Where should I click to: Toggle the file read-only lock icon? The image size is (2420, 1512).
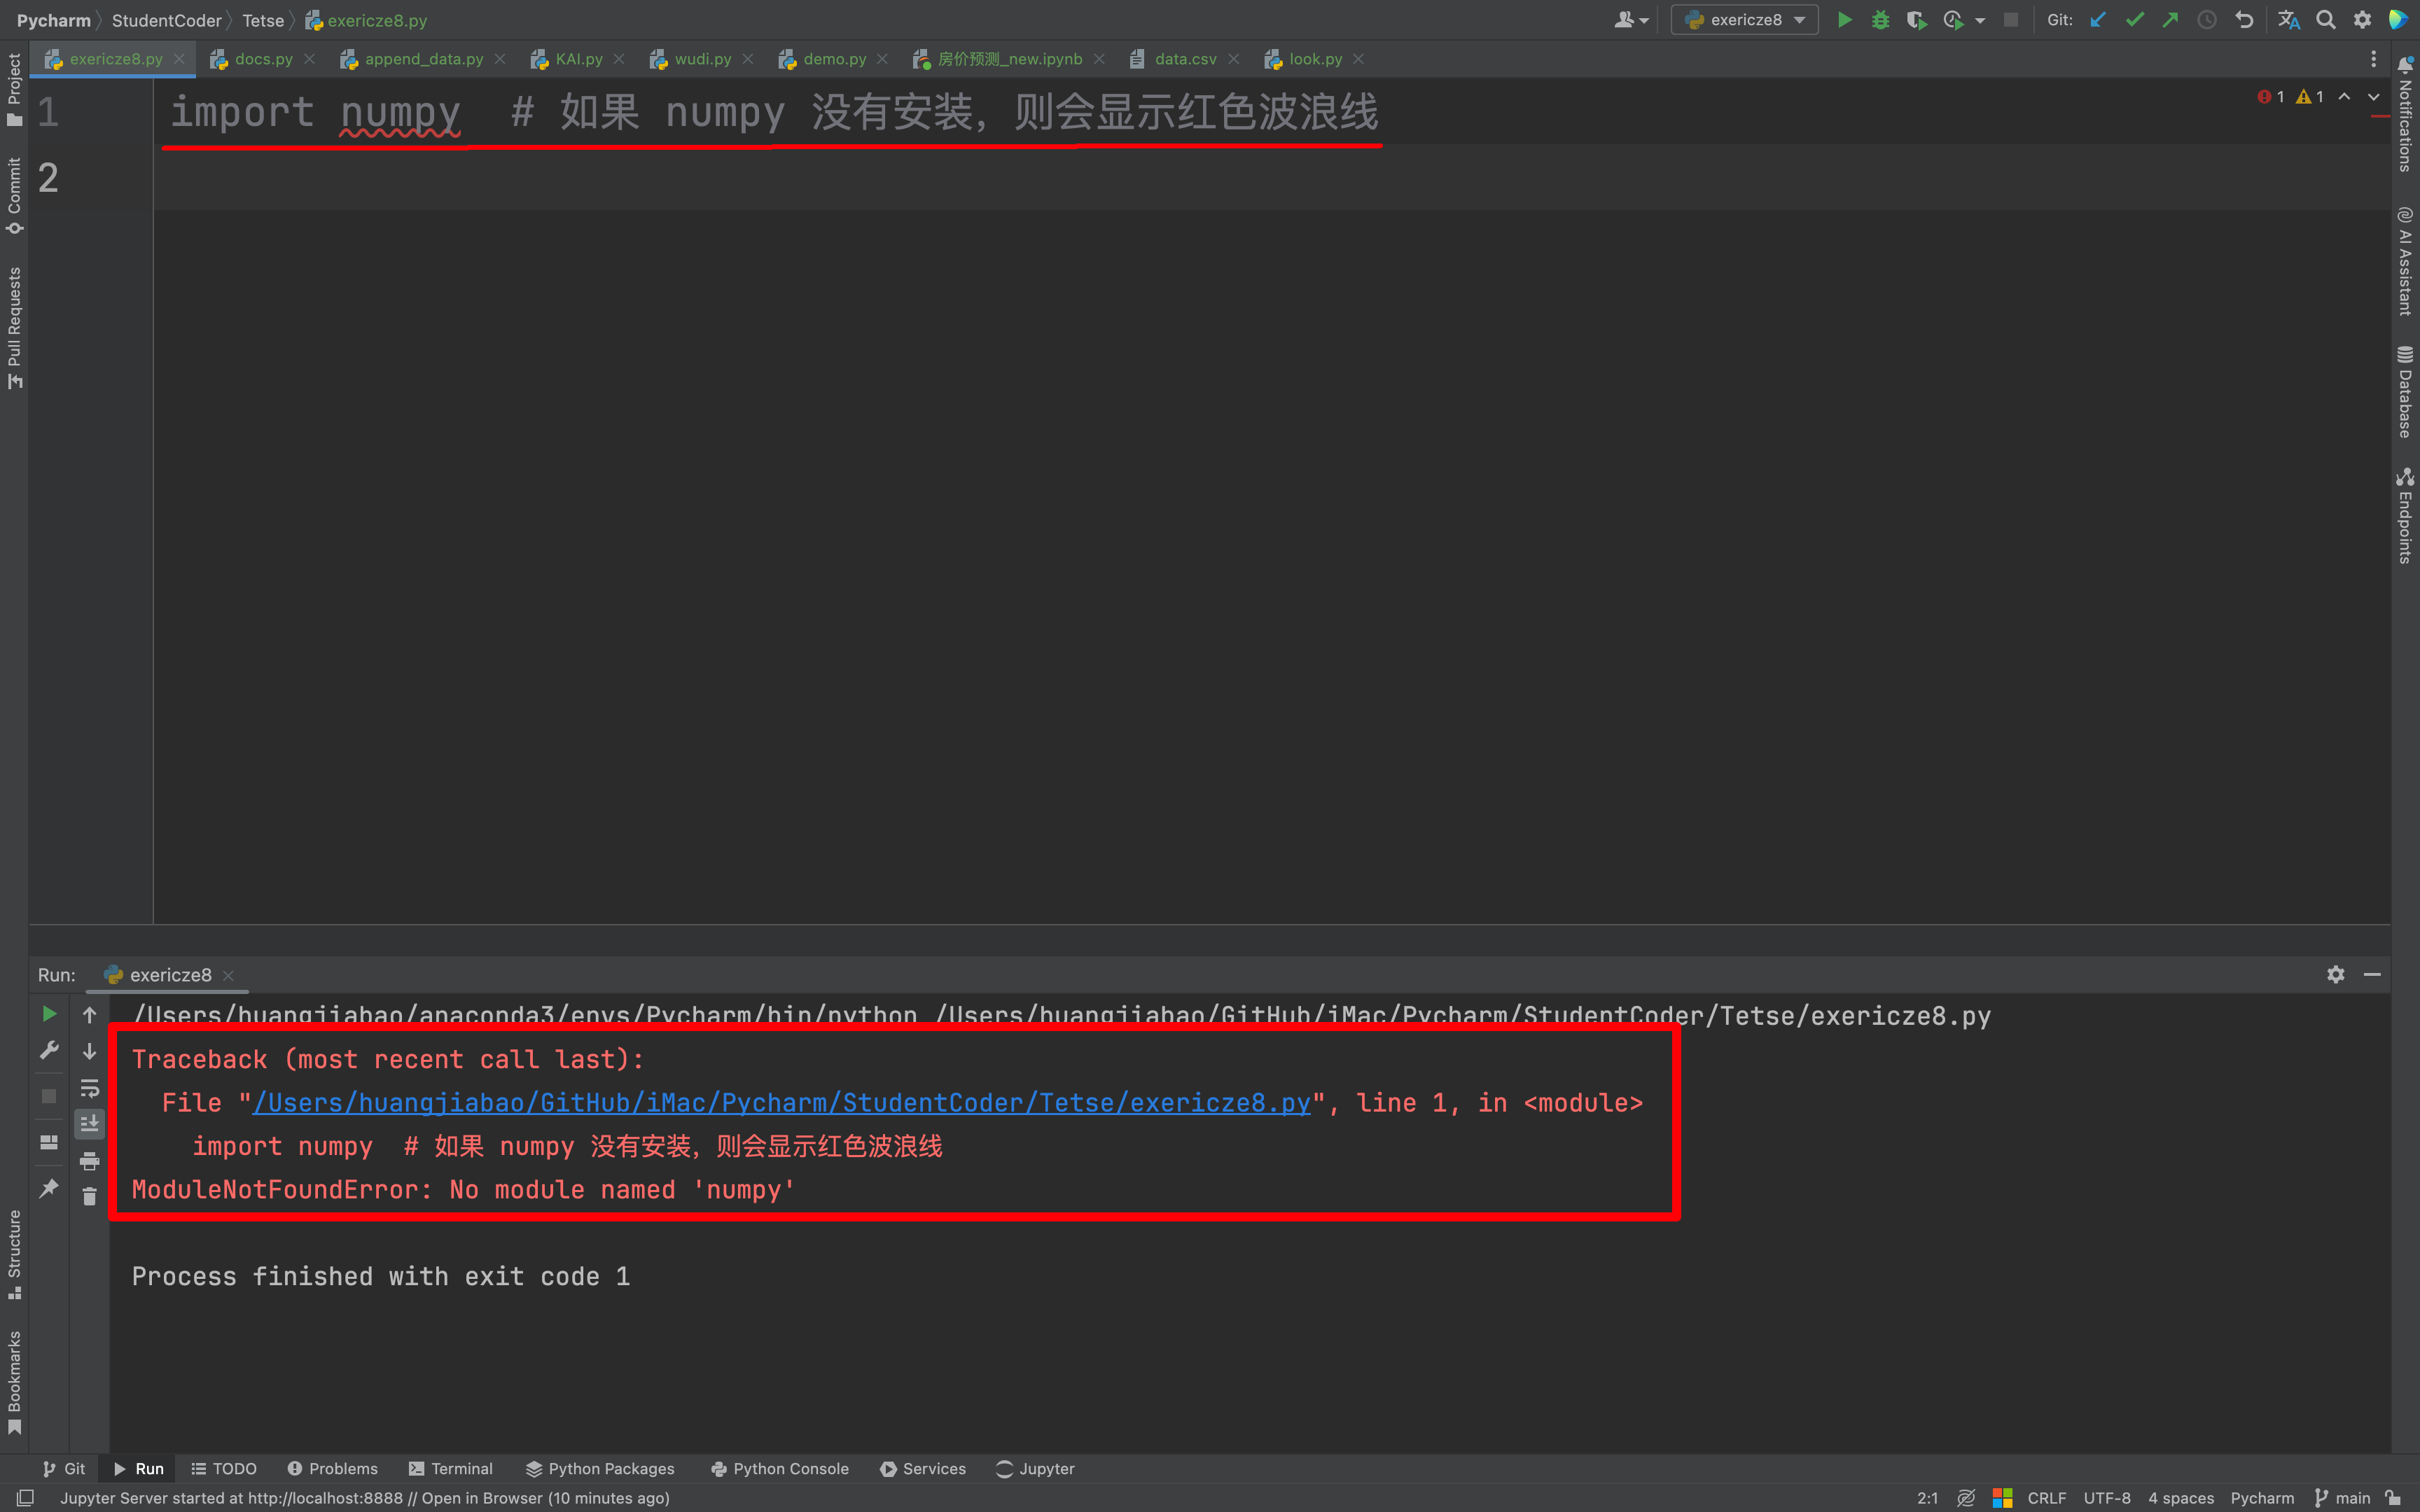[x=2393, y=1498]
